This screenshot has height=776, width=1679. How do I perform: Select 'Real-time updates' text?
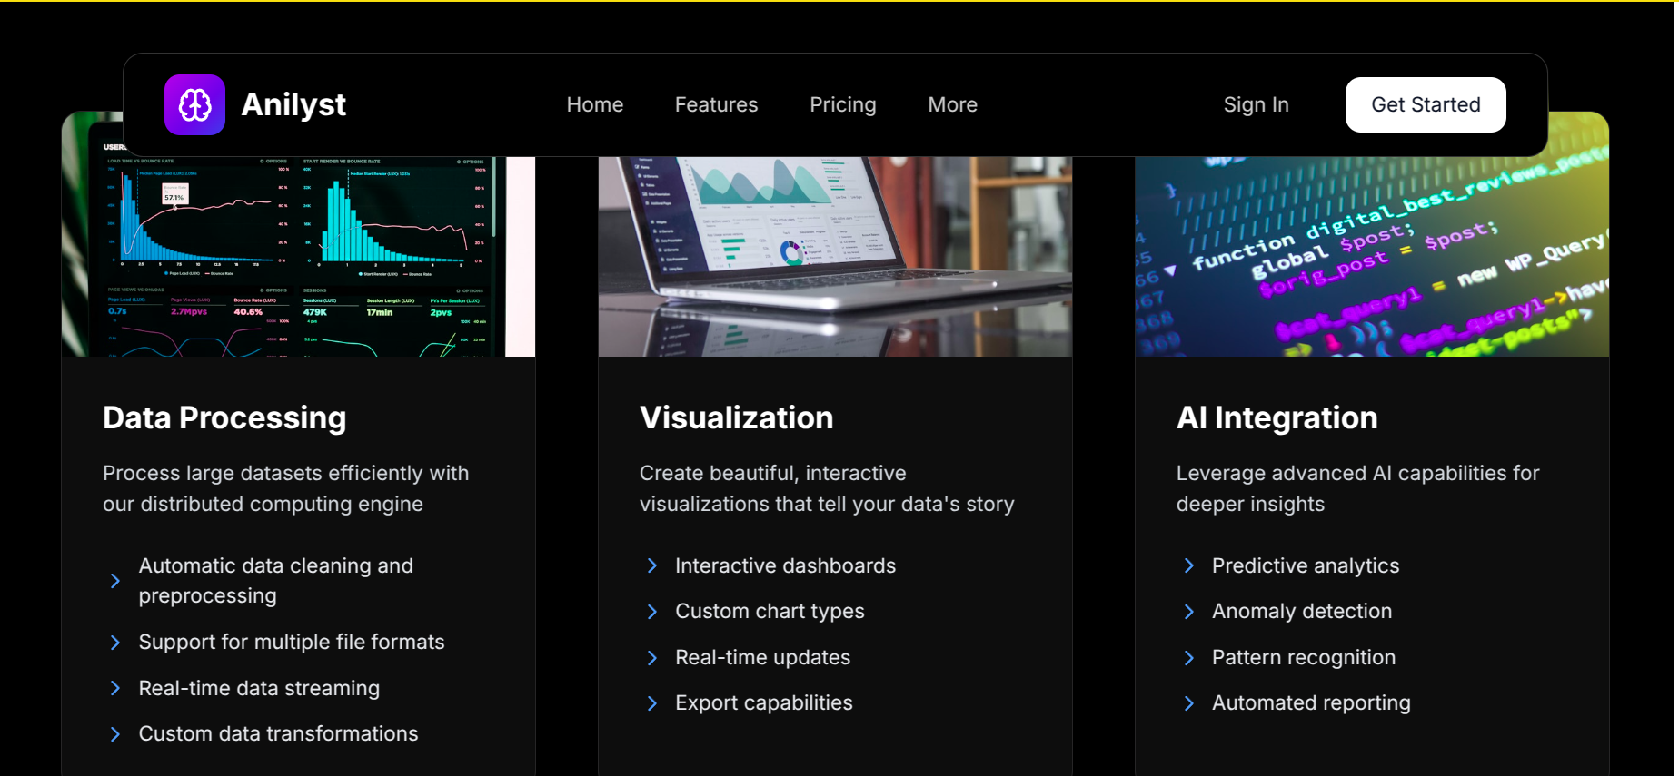[x=763, y=658]
